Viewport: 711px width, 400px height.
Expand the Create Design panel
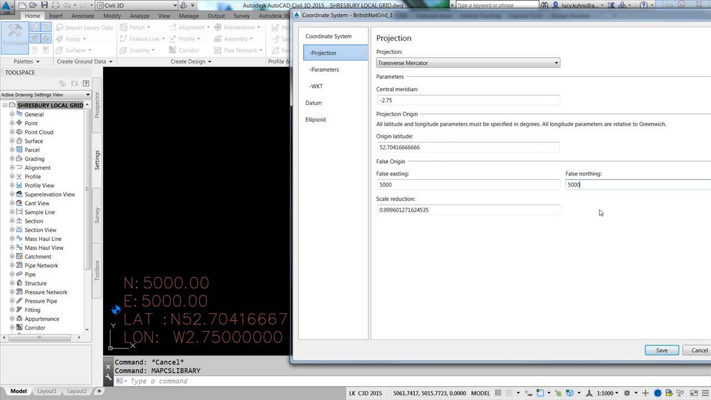pyautogui.click(x=191, y=61)
